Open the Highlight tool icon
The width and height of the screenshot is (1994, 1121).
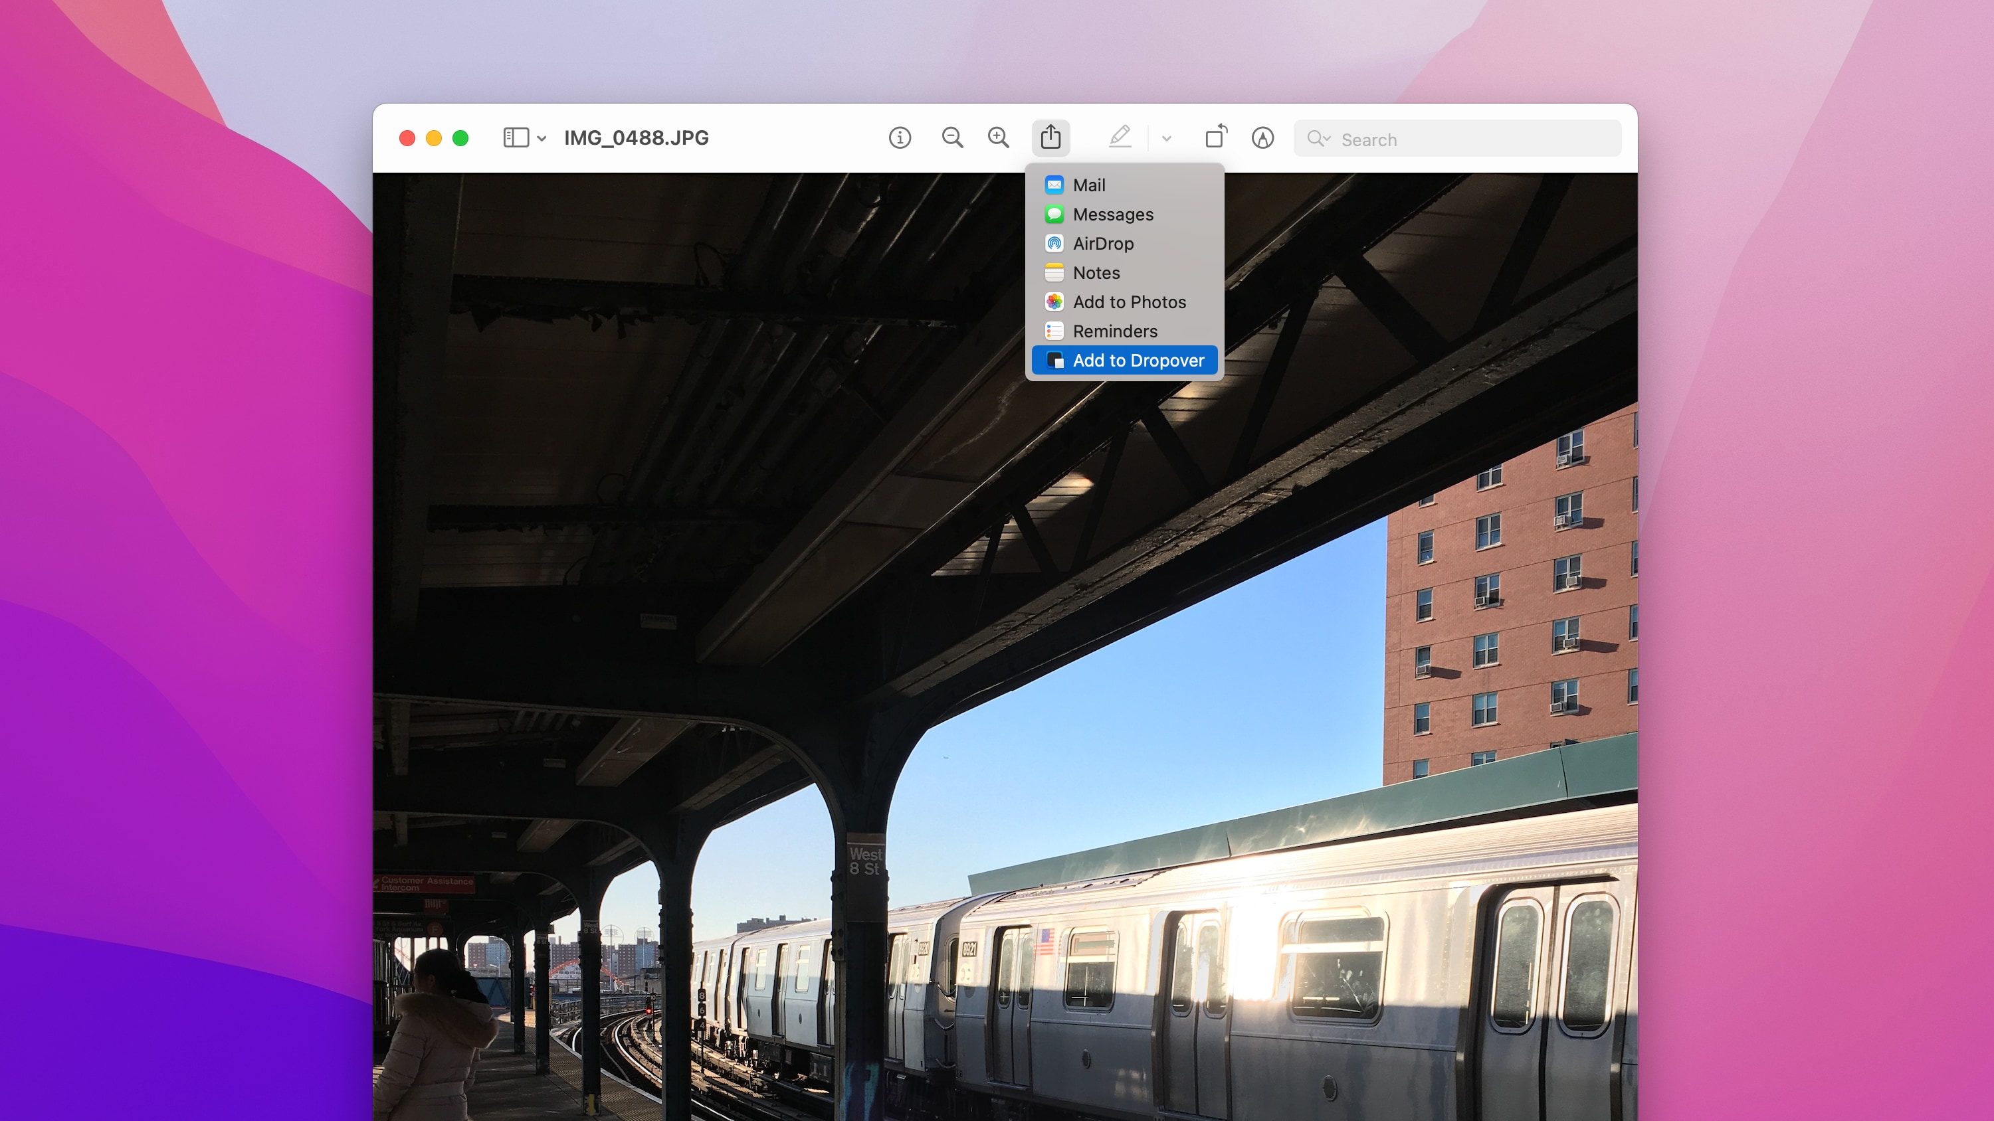pos(1262,137)
